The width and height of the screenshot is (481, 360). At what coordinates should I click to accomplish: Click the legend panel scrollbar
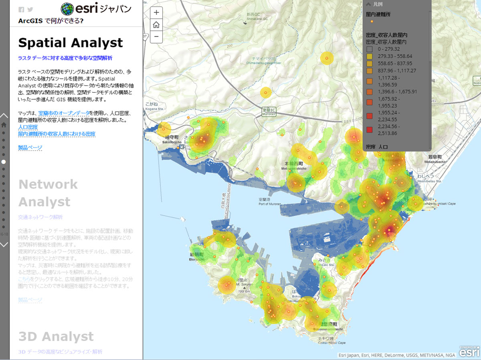pos(430,40)
